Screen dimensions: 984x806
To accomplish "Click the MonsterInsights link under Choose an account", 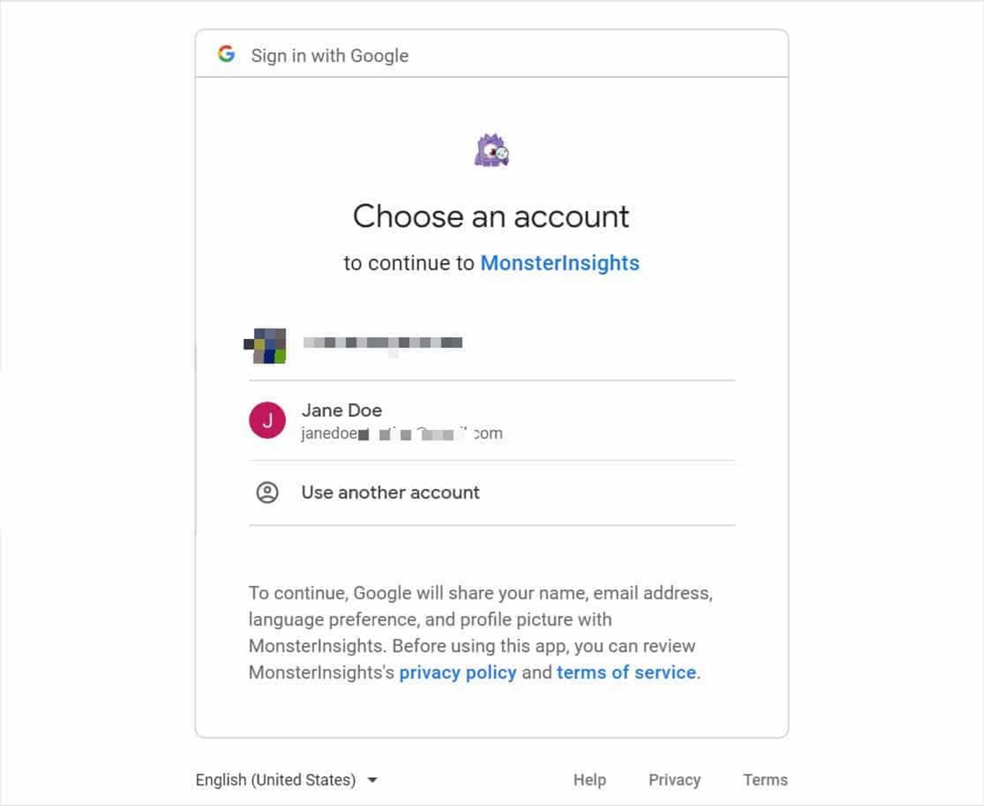I will coord(561,263).
